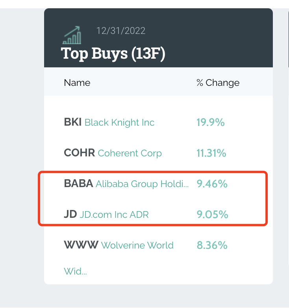Click the 9.05% change value

(x=212, y=215)
